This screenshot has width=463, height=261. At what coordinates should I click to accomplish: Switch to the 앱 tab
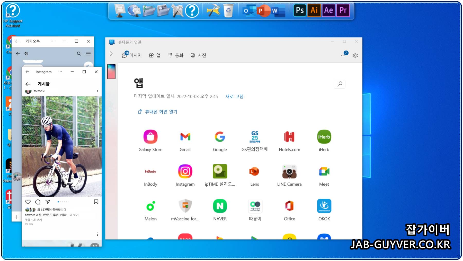pos(155,55)
